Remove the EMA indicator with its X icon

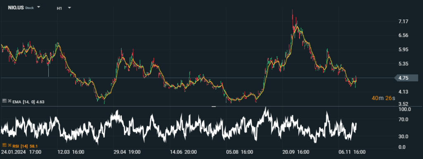(x=10, y=101)
